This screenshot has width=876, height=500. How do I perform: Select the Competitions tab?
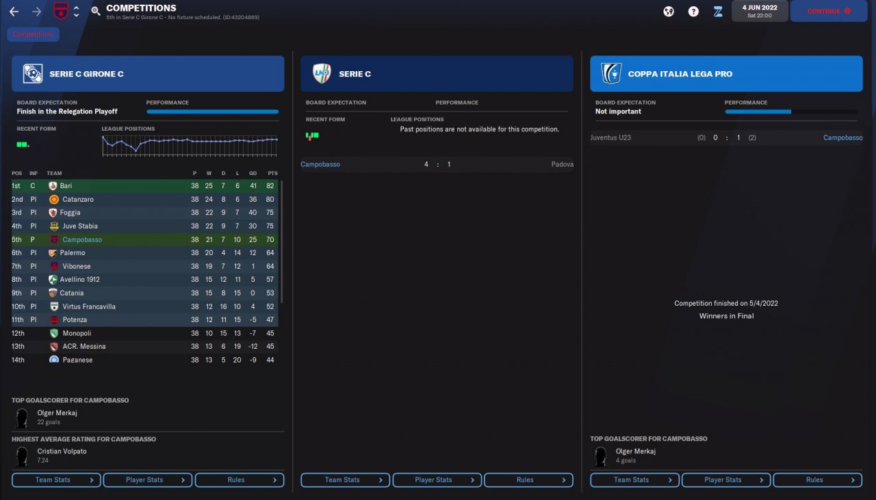(34, 34)
